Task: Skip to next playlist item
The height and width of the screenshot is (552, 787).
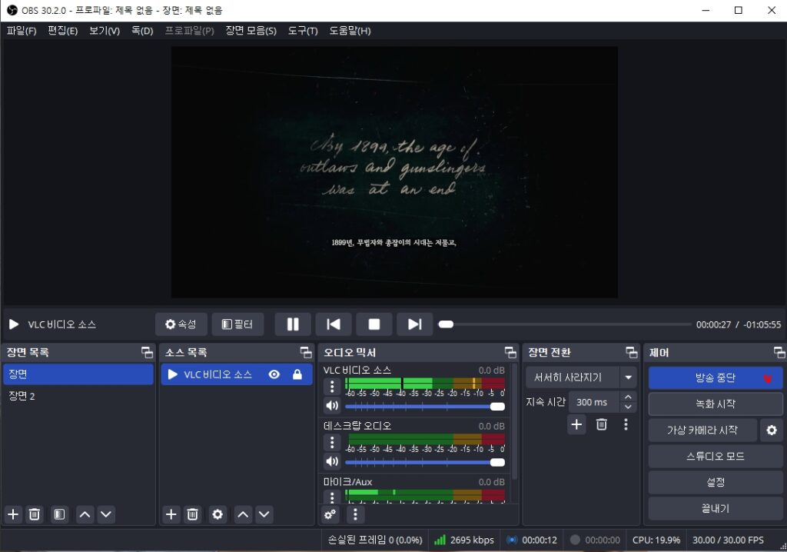Action: pyautogui.click(x=414, y=324)
